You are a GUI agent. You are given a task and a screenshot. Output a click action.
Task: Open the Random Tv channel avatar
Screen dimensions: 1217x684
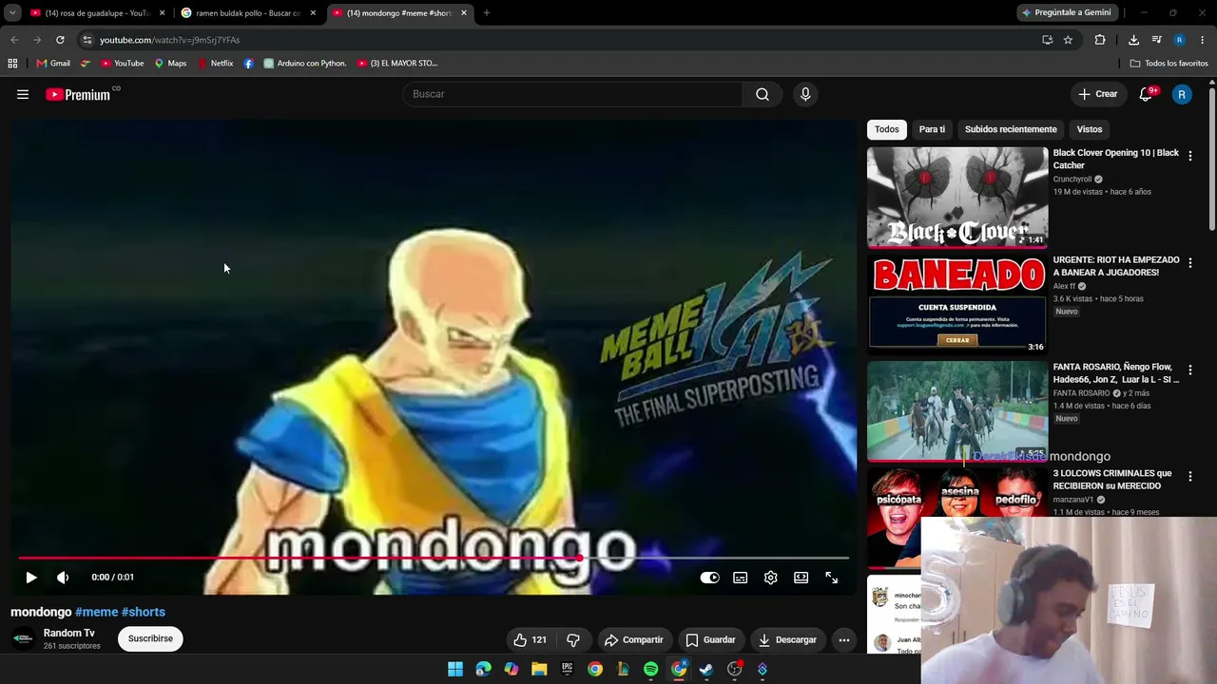click(23, 638)
